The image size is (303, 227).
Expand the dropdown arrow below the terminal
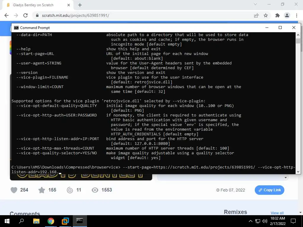coord(286,178)
